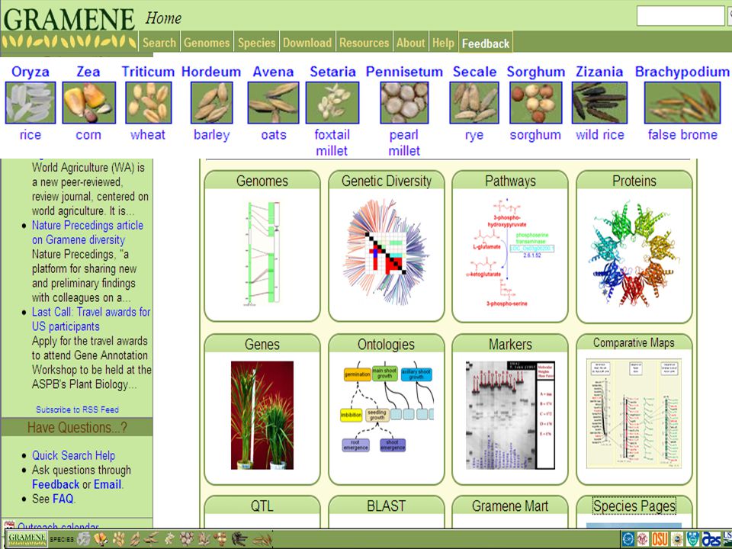The image size is (732, 549).
Task: Click the Triticum wheat grain thumbnail
Action: click(149, 103)
